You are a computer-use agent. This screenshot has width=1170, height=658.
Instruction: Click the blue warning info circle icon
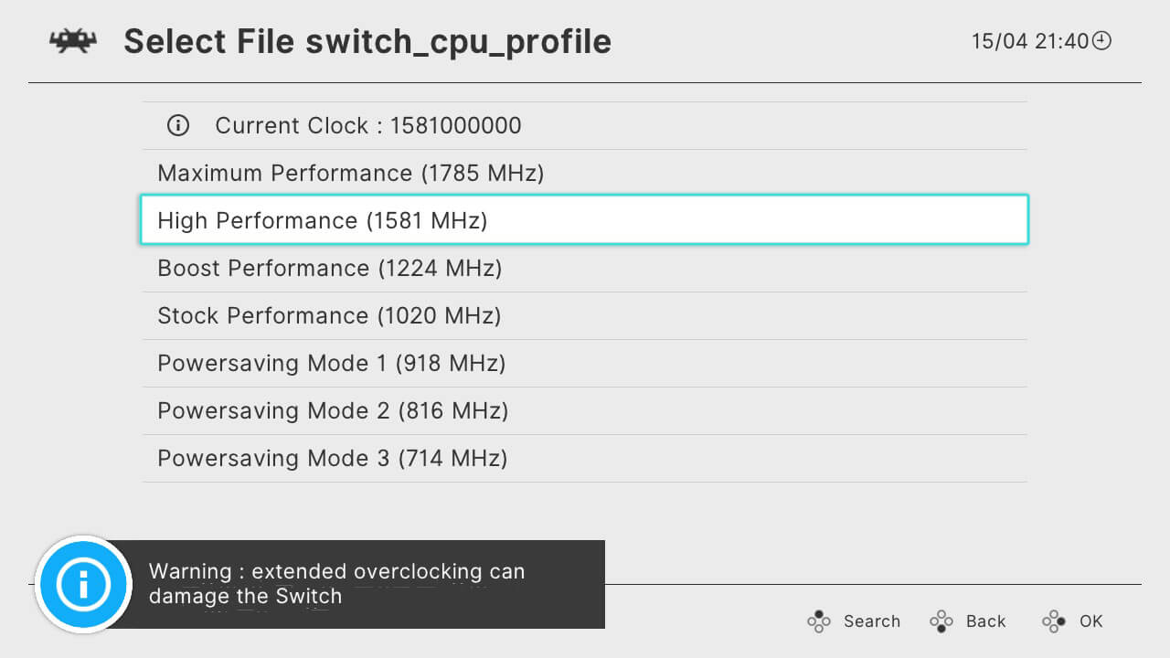83,583
